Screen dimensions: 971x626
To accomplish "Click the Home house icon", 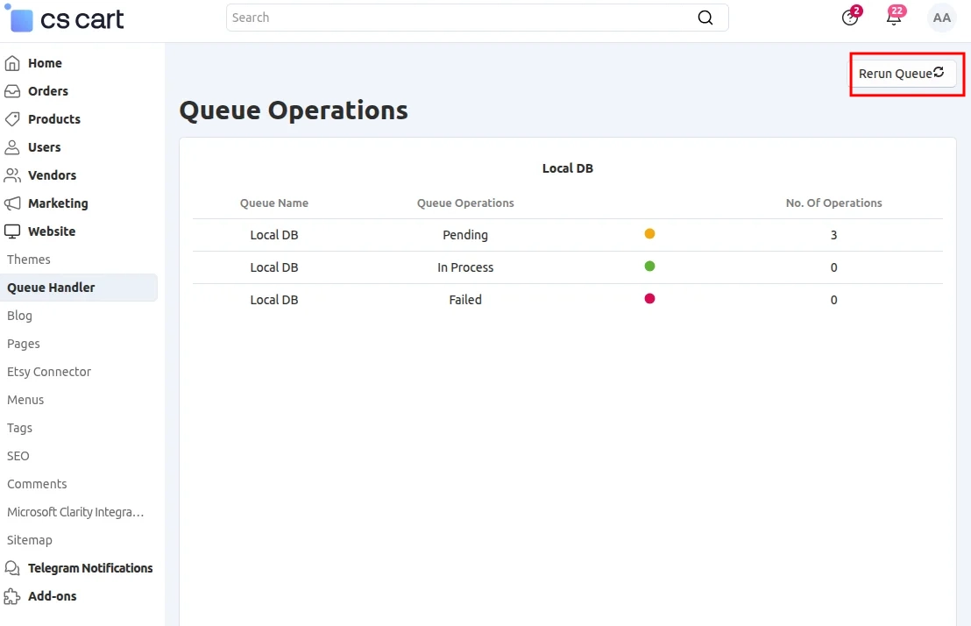I will [x=12, y=63].
